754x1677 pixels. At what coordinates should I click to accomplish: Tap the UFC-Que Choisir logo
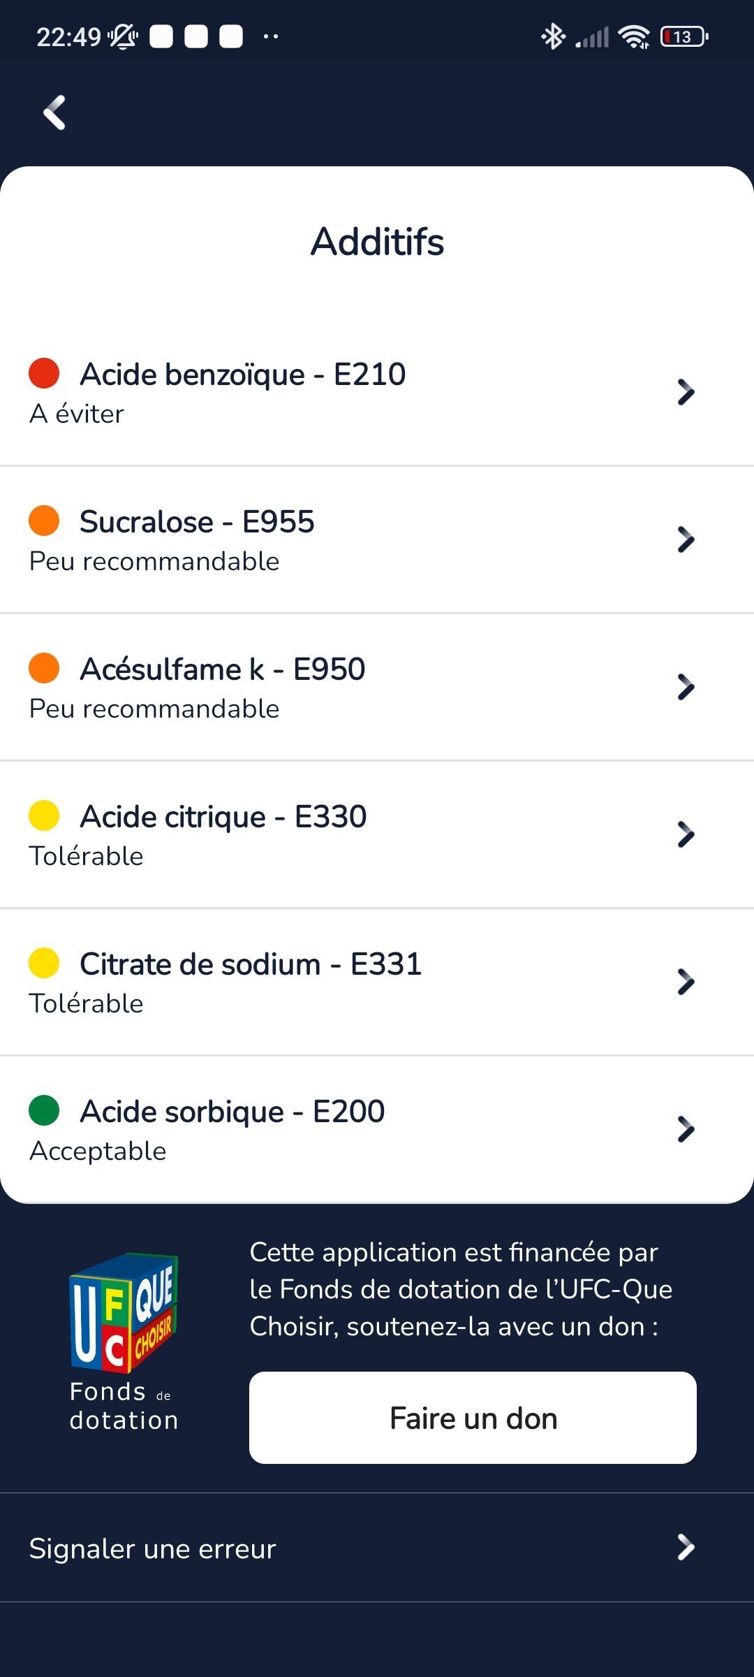(124, 1312)
